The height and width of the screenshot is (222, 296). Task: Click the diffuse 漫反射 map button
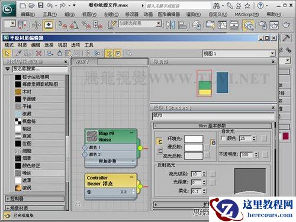point(207,147)
